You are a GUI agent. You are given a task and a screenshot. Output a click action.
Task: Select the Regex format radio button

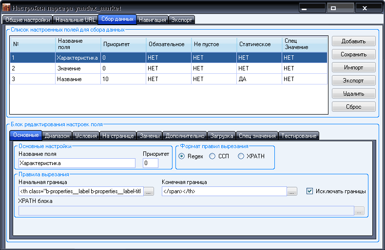click(182, 156)
